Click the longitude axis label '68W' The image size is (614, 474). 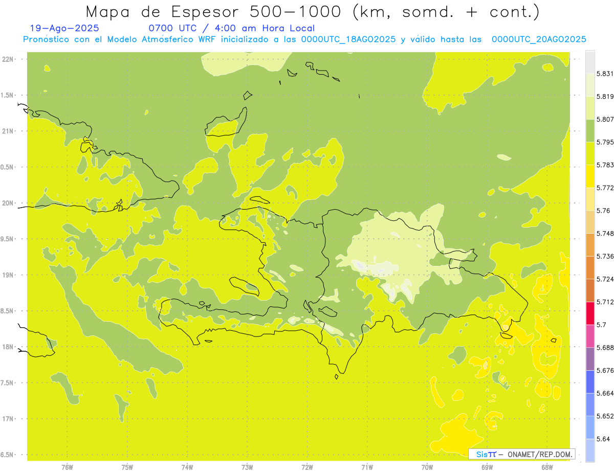547,467
